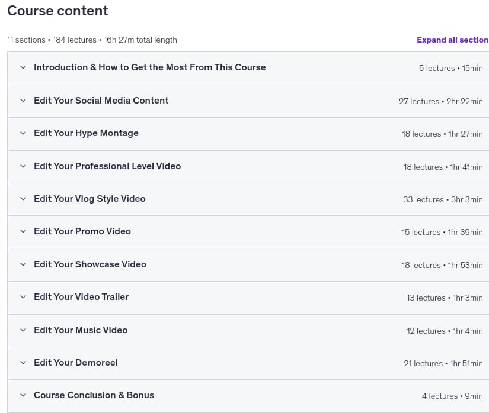Select the '18 lectures • 1hr 27min' text
The image size is (489, 413).
click(442, 134)
